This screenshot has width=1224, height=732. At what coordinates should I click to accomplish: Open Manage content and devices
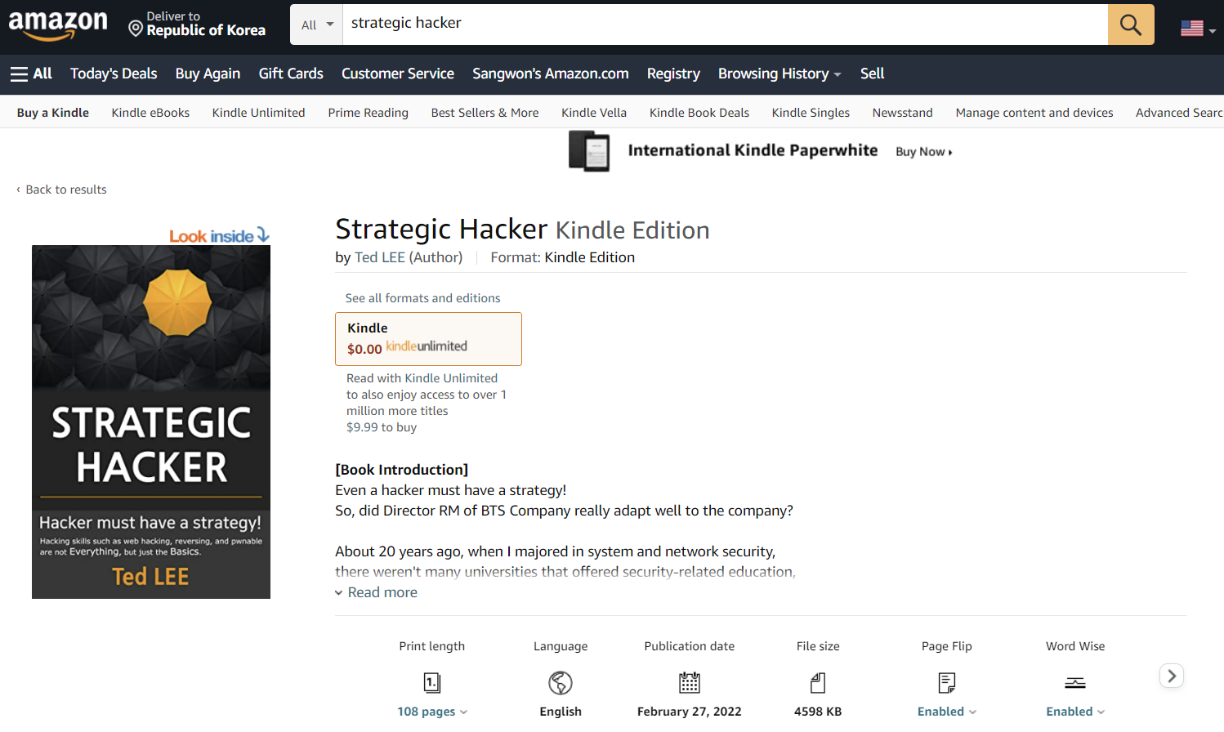pyautogui.click(x=1034, y=113)
